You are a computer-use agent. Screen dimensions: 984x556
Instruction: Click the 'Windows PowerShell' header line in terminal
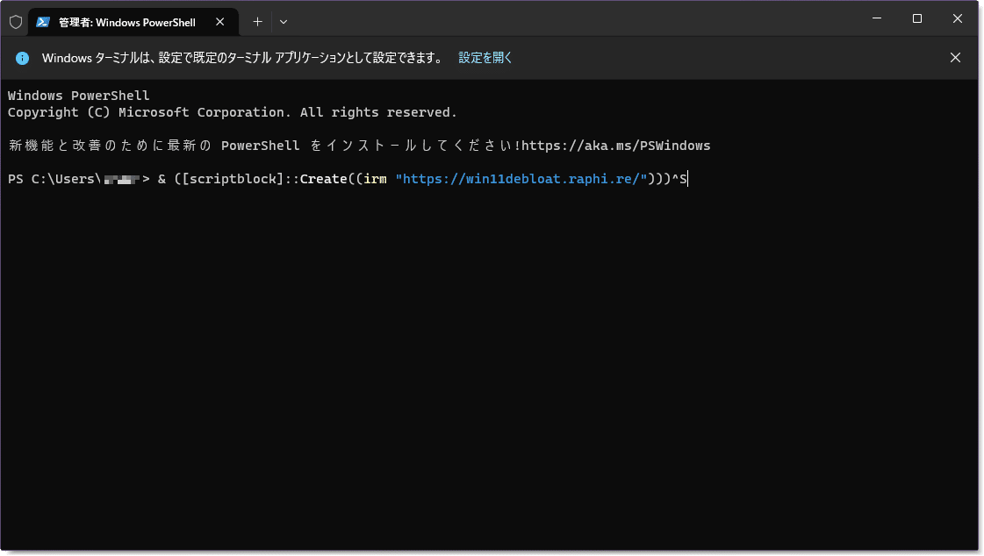click(x=78, y=96)
